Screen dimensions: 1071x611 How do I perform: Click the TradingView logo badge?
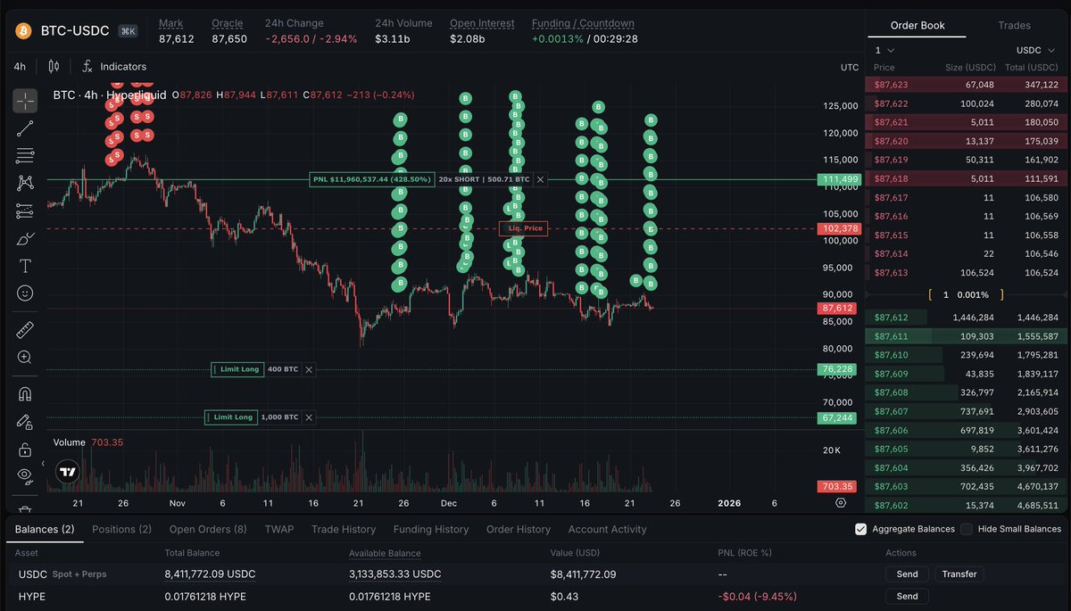point(68,472)
